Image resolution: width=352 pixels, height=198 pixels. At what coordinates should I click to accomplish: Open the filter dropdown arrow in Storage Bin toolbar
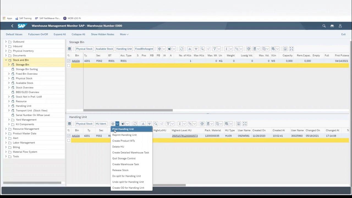point(219,49)
